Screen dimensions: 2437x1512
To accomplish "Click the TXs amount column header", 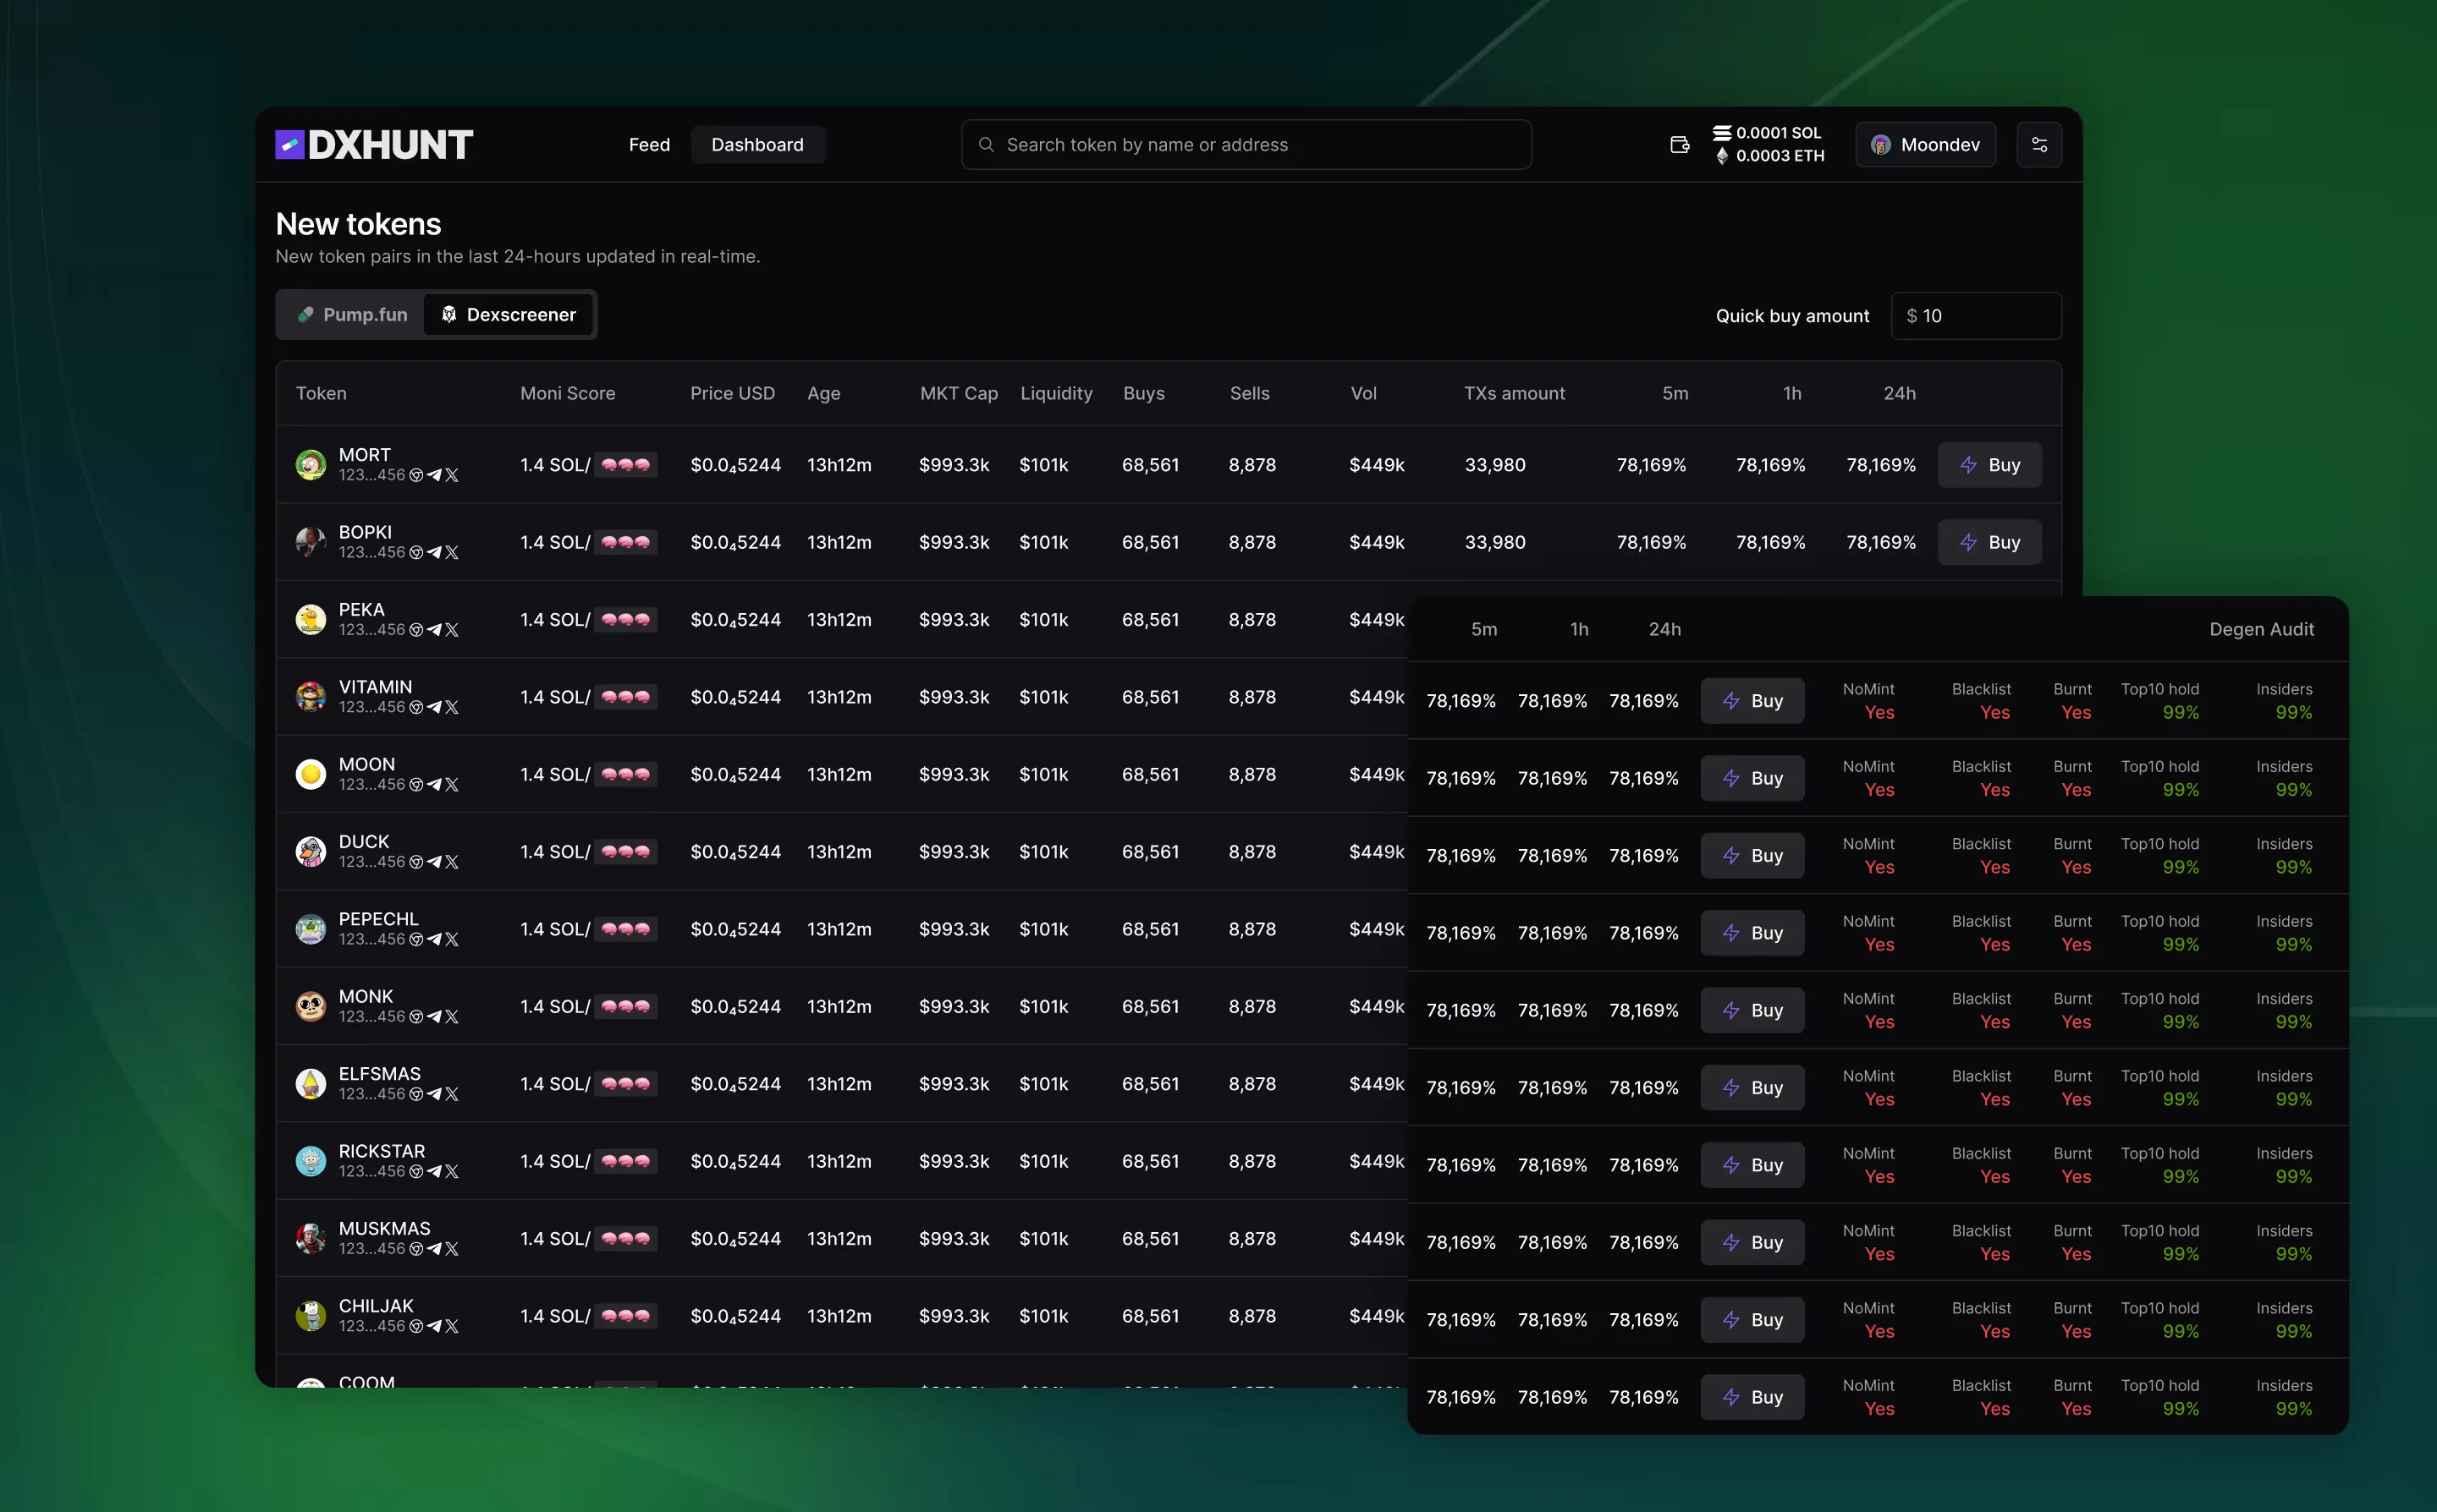I will click(x=1514, y=394).
